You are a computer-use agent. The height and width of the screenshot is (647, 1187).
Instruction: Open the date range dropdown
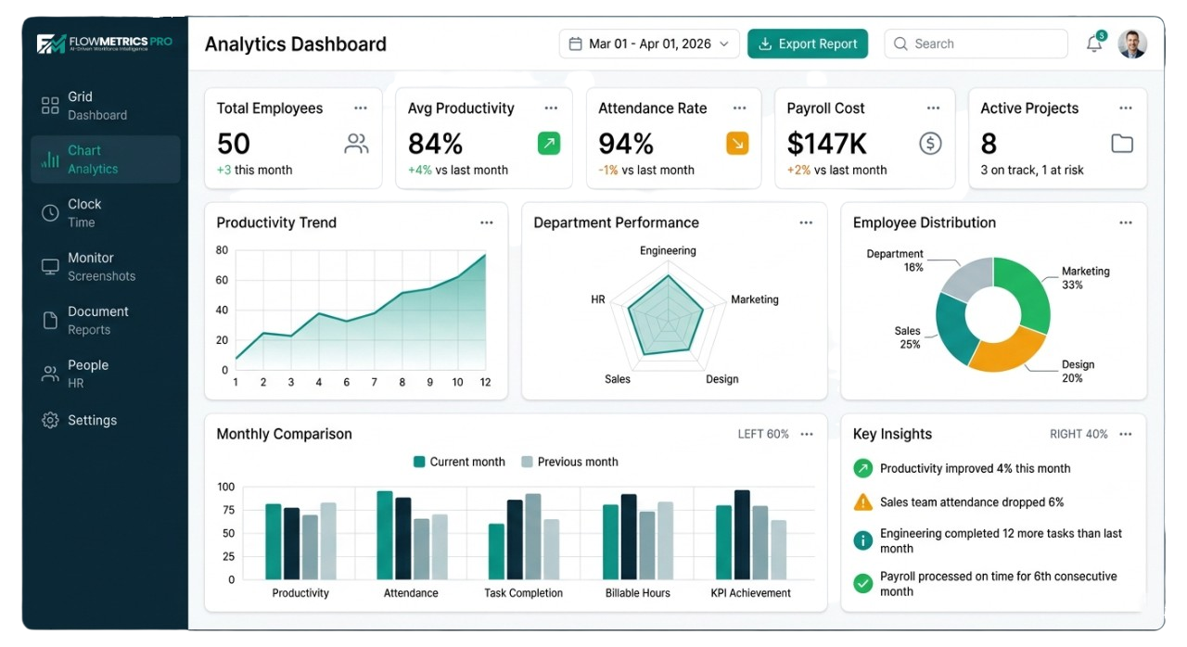click(649, 44)
